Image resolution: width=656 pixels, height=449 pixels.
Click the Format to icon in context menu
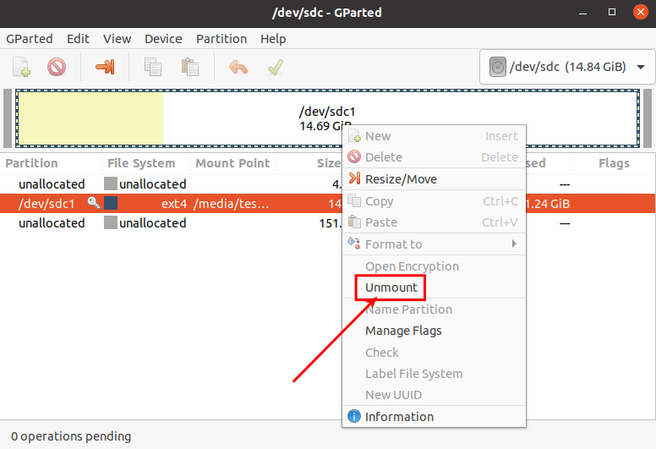354,244
